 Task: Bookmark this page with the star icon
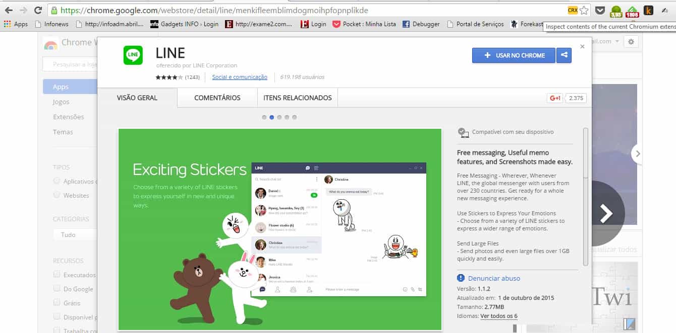(x=584, y=10)
